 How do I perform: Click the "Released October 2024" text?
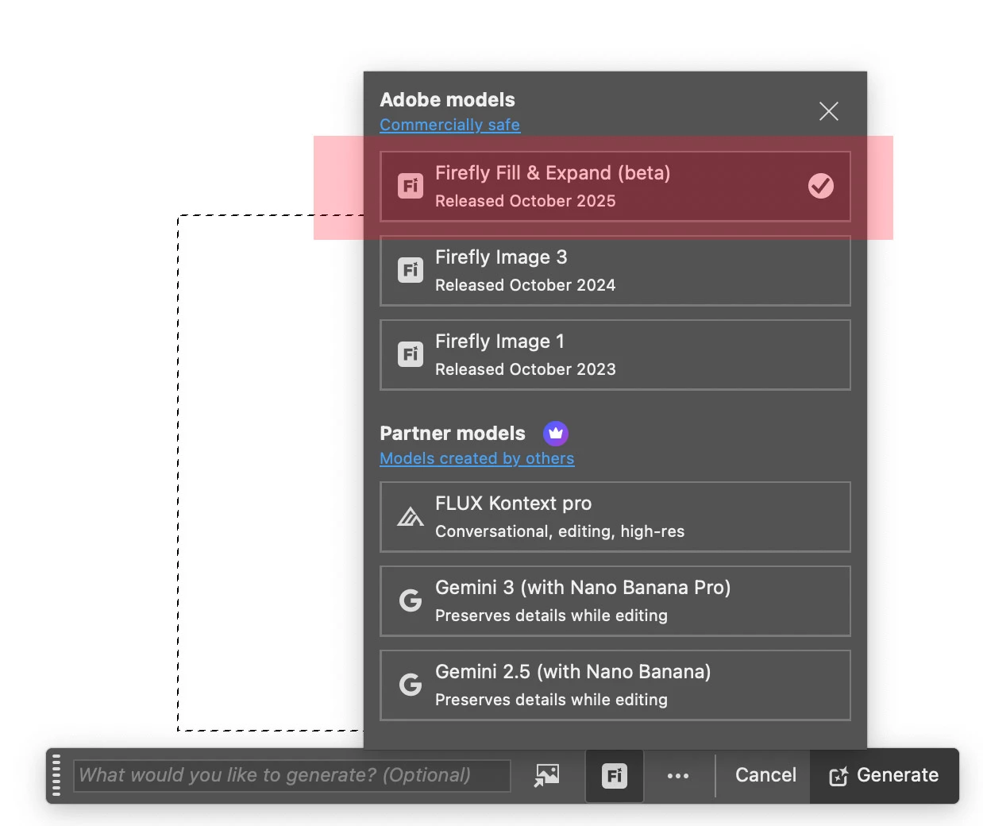[526, 285]
